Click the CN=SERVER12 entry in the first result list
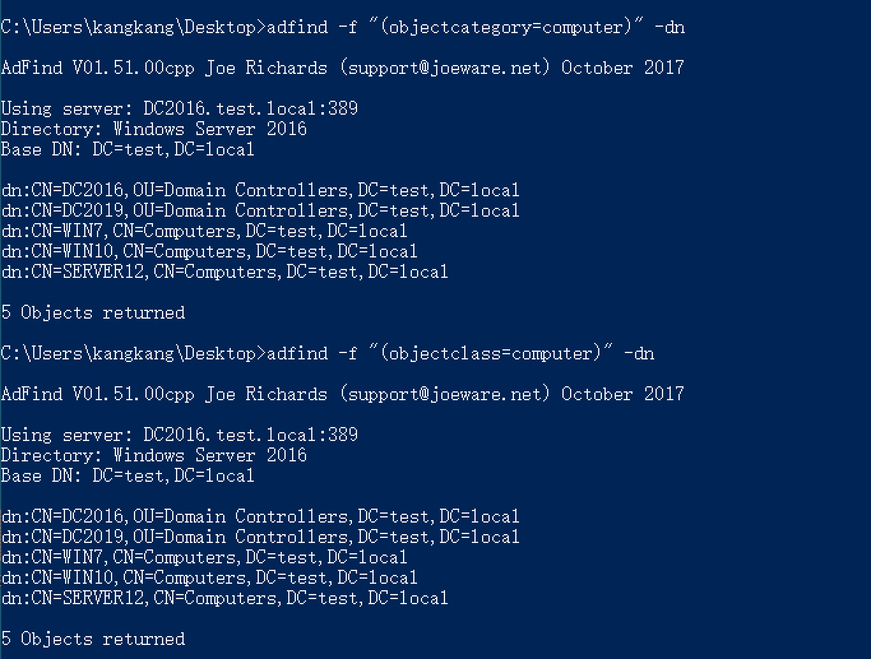 tap(224, 272)
